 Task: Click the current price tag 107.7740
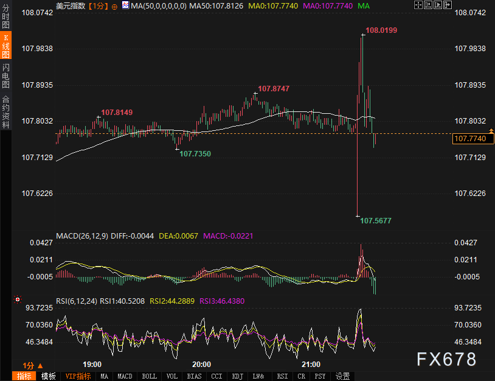[x=470, y=139]
